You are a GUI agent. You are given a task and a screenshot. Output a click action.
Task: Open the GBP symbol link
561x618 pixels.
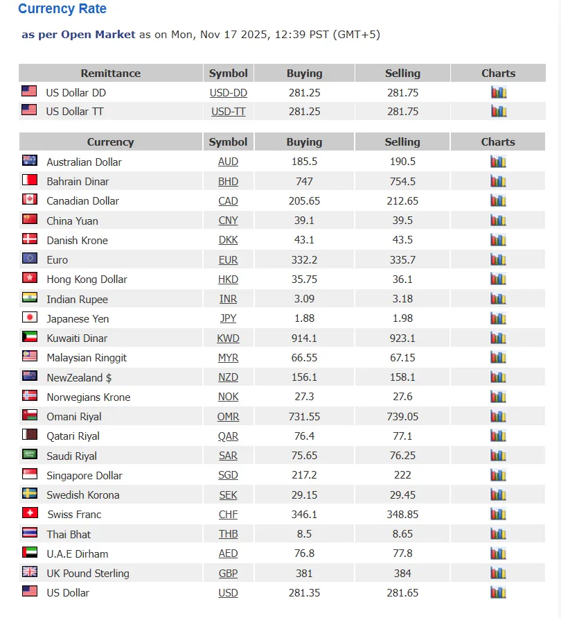coord(229,573)
